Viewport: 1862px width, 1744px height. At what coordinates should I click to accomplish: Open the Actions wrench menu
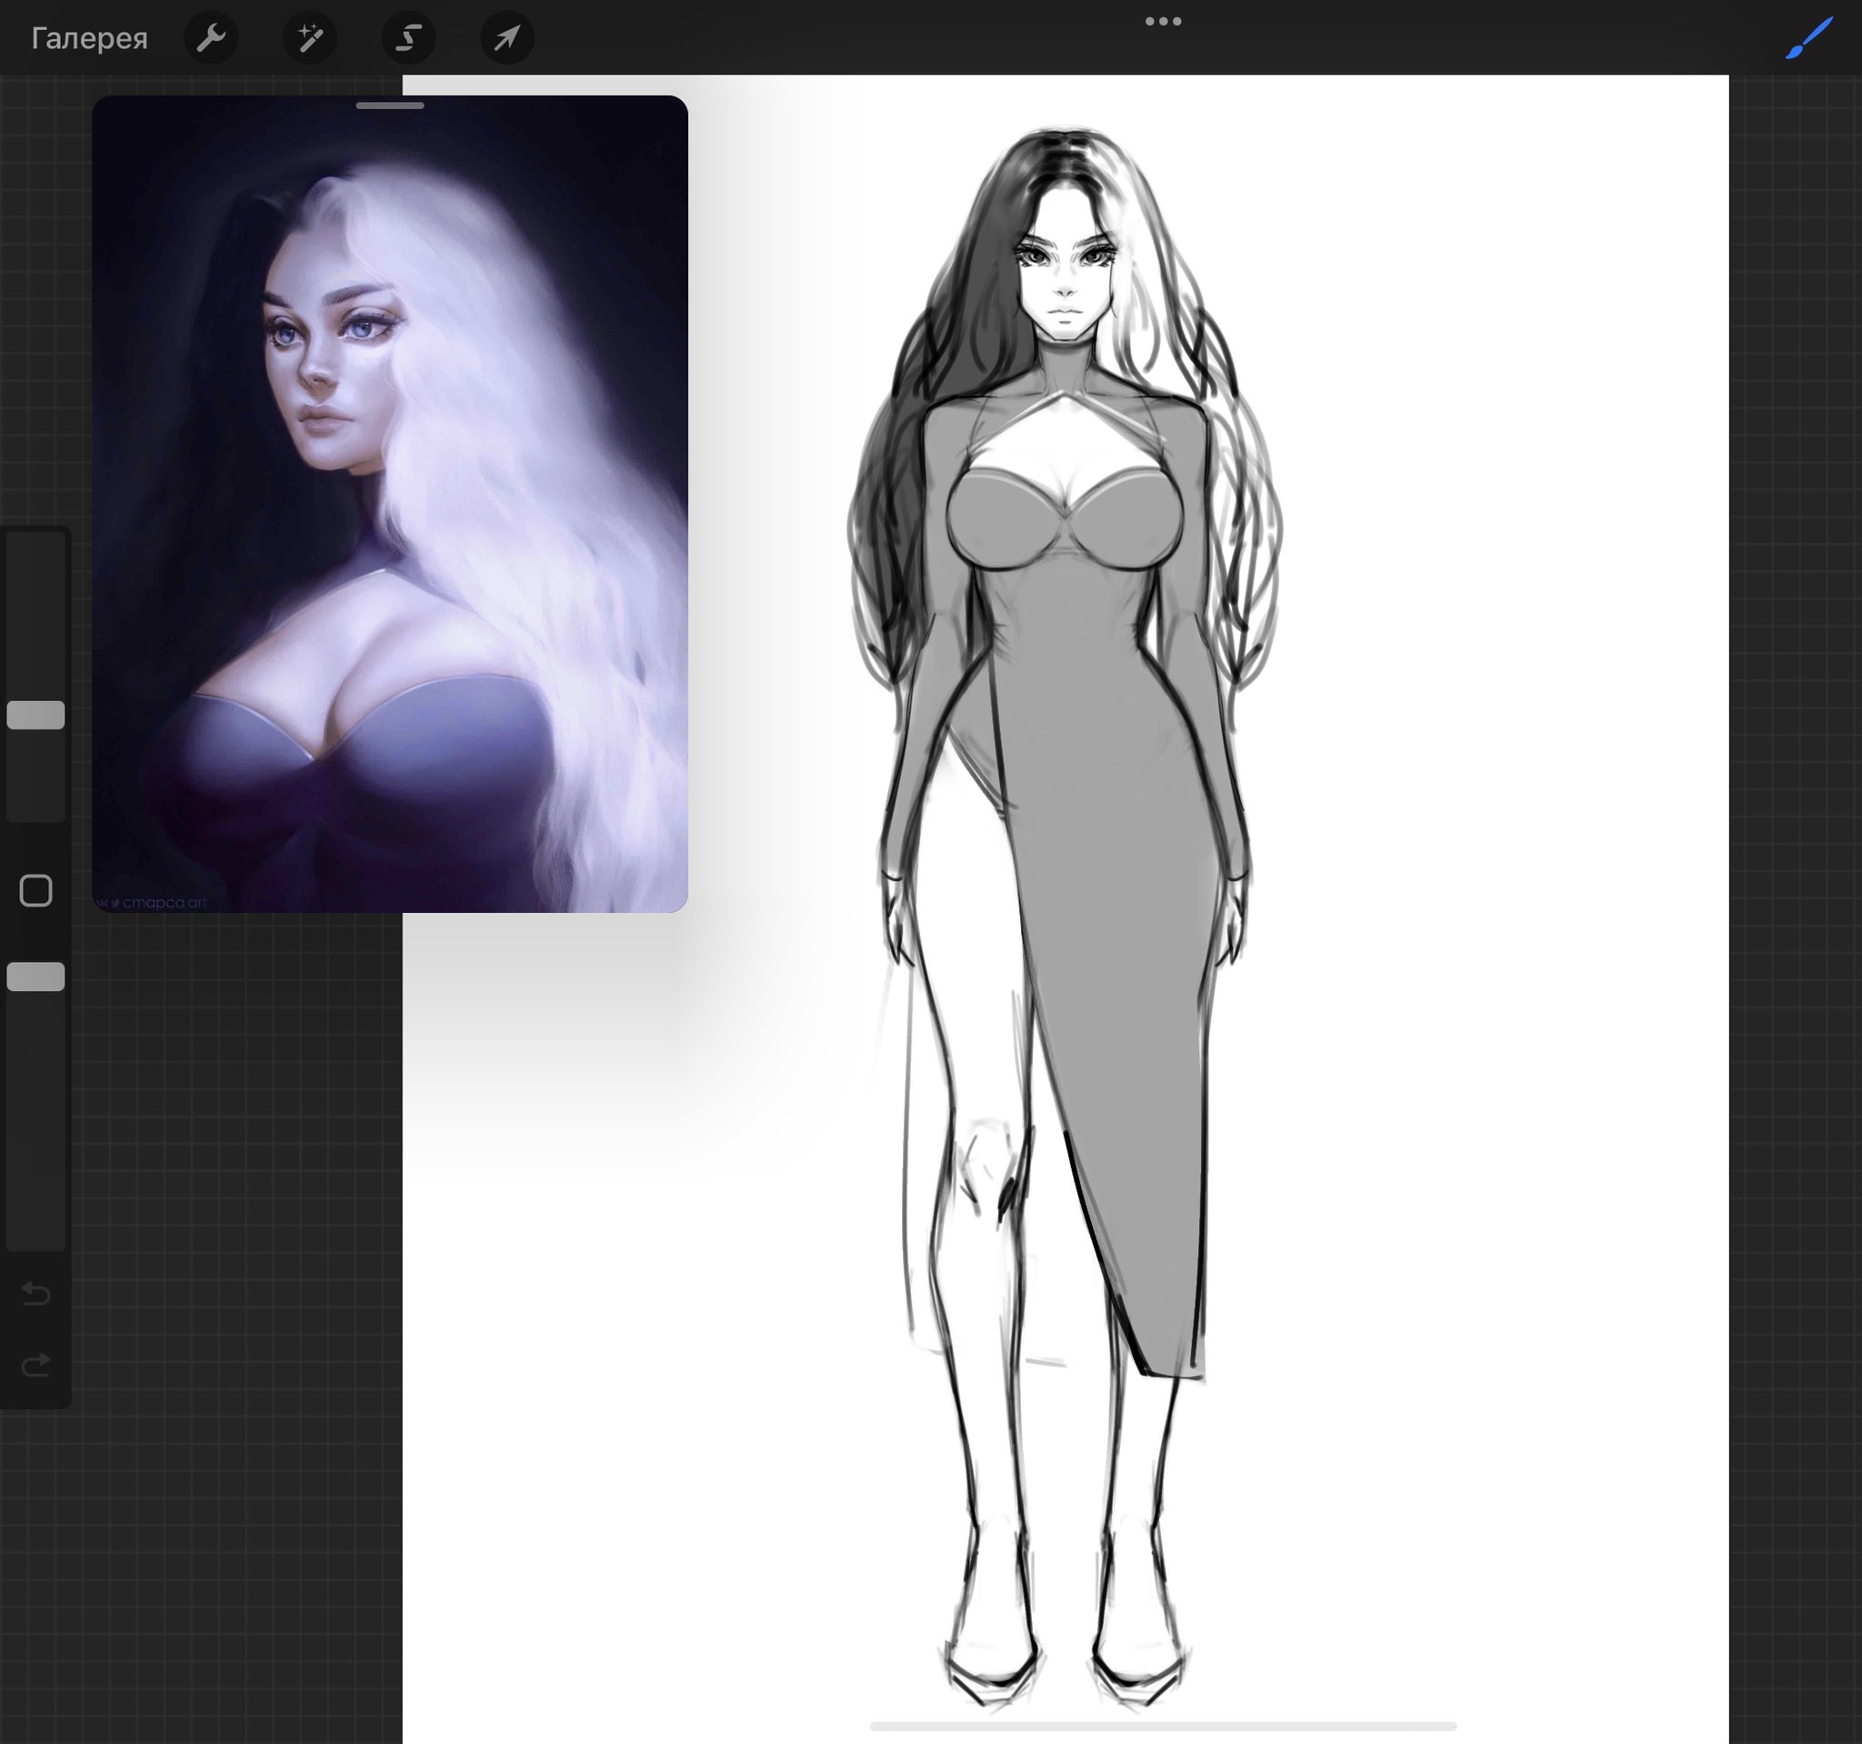tap(211, 38)
